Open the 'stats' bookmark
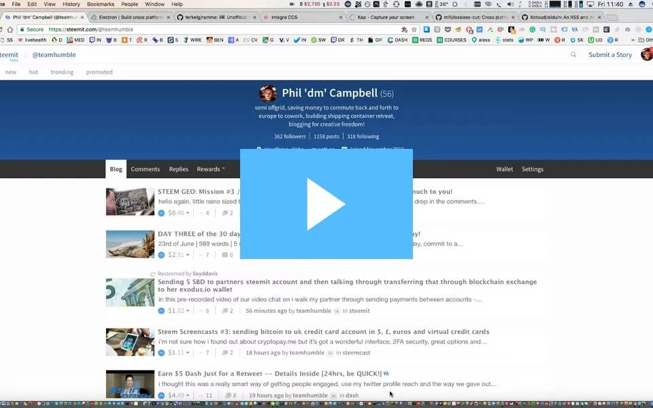Image resolution: width=653 pixels, height=408 pixels. pos(504,40)
